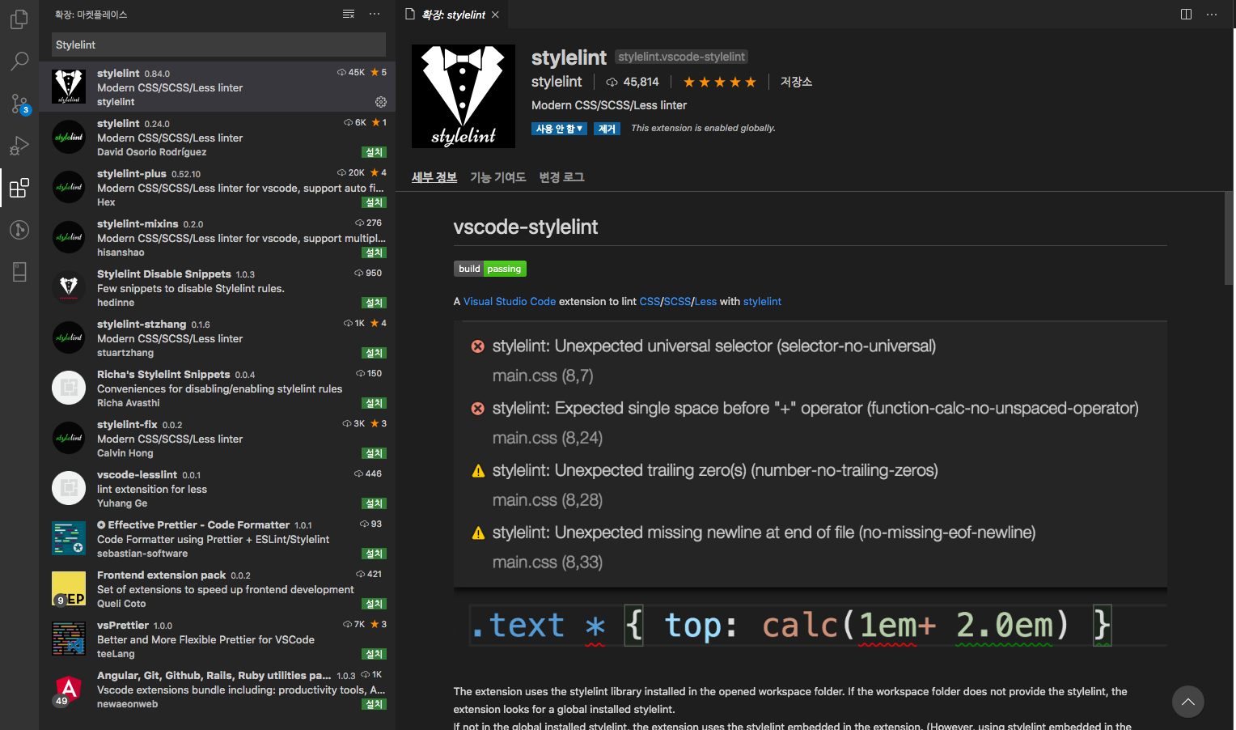
Task: Close the stylelint extension tab
Action: coord(495,15)
